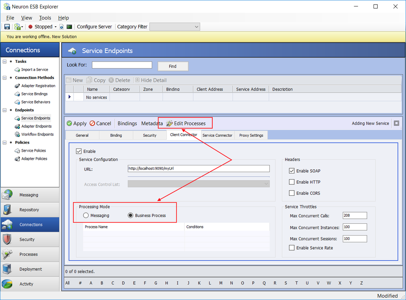The width and height of the screenshot is (406, 300).
Task: Open the Access Control List dropdown
Action: coord(199,184)
